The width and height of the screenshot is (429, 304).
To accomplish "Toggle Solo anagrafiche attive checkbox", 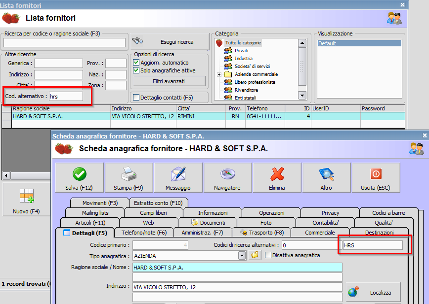I will (x=136, y=70).
